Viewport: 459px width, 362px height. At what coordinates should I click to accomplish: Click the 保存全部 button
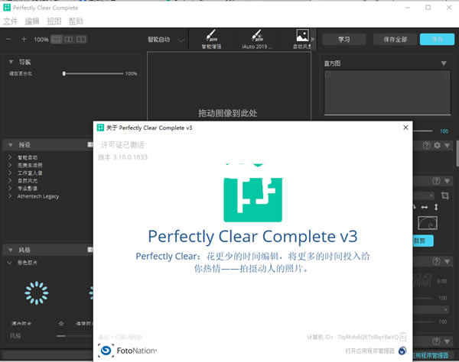[396, 40]
